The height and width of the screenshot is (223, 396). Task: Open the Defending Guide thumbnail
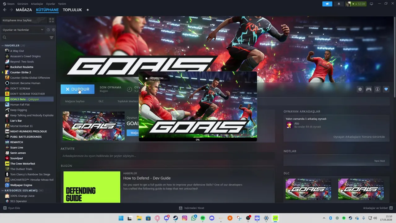pyautogui.click(x=92, y=187)
